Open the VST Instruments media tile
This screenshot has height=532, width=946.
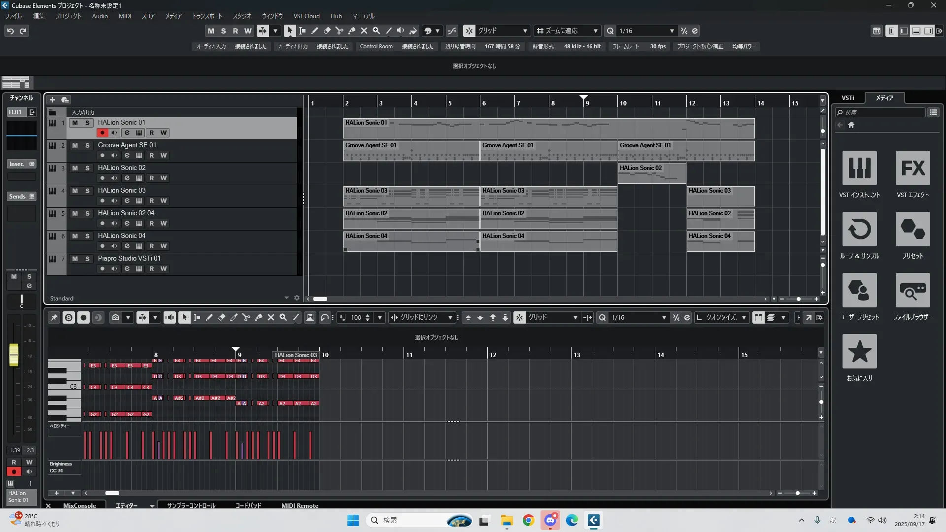(859, 168)
